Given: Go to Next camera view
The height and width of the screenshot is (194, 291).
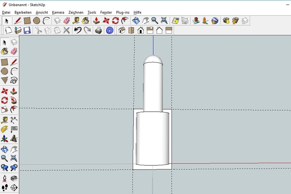Looking at the screenshot, I should coord(14,168).
